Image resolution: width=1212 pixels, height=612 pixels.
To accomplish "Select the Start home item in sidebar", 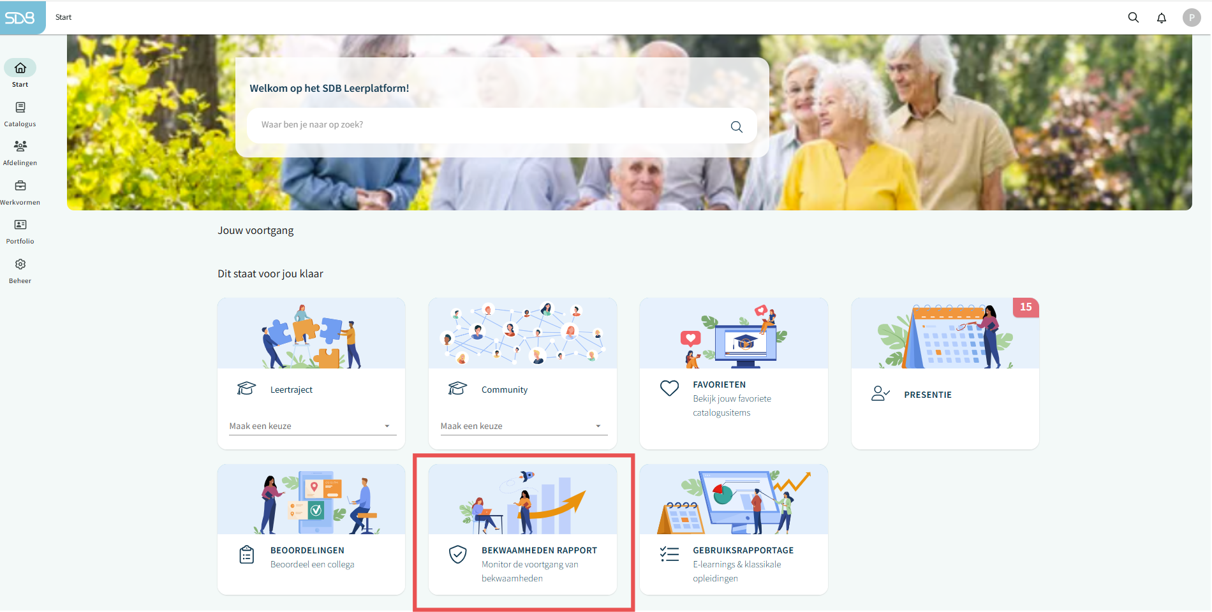I will [20, 74].
